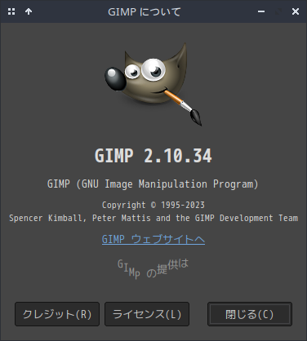Screen dimensions: 307x341
Task: Click the GIMP 2.10.34 version heading
Action: click(153, 156)
